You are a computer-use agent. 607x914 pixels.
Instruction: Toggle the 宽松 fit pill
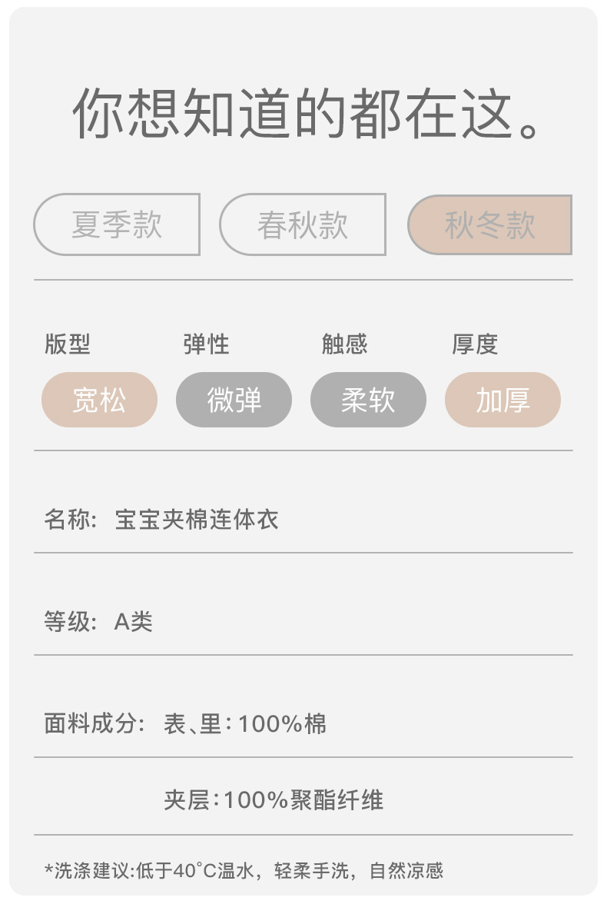(x=99, y=400)
